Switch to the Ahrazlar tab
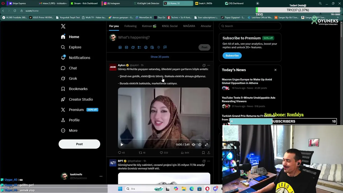Screen dimensions: 343x193 pyautogui.click(x=206, y=26)
